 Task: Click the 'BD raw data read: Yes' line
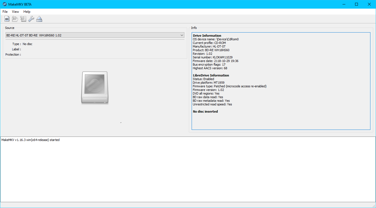coord(208,97)
